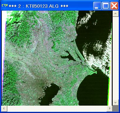The height and width of the screenshot is (113, 120).
Task: Close the KT850123.ALG image window
Action: click(x=114, y=6)
